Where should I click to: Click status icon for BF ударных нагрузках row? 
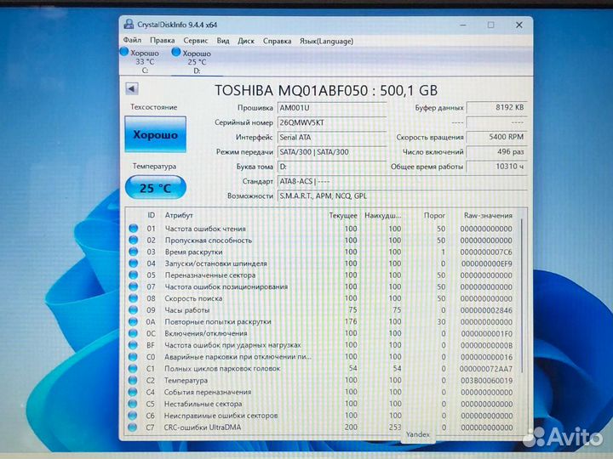coord(134,345)
